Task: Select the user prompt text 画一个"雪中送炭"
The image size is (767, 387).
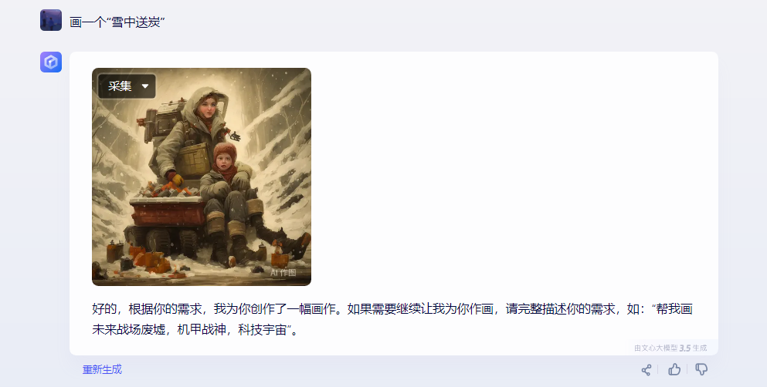Action: click(117, 22)
